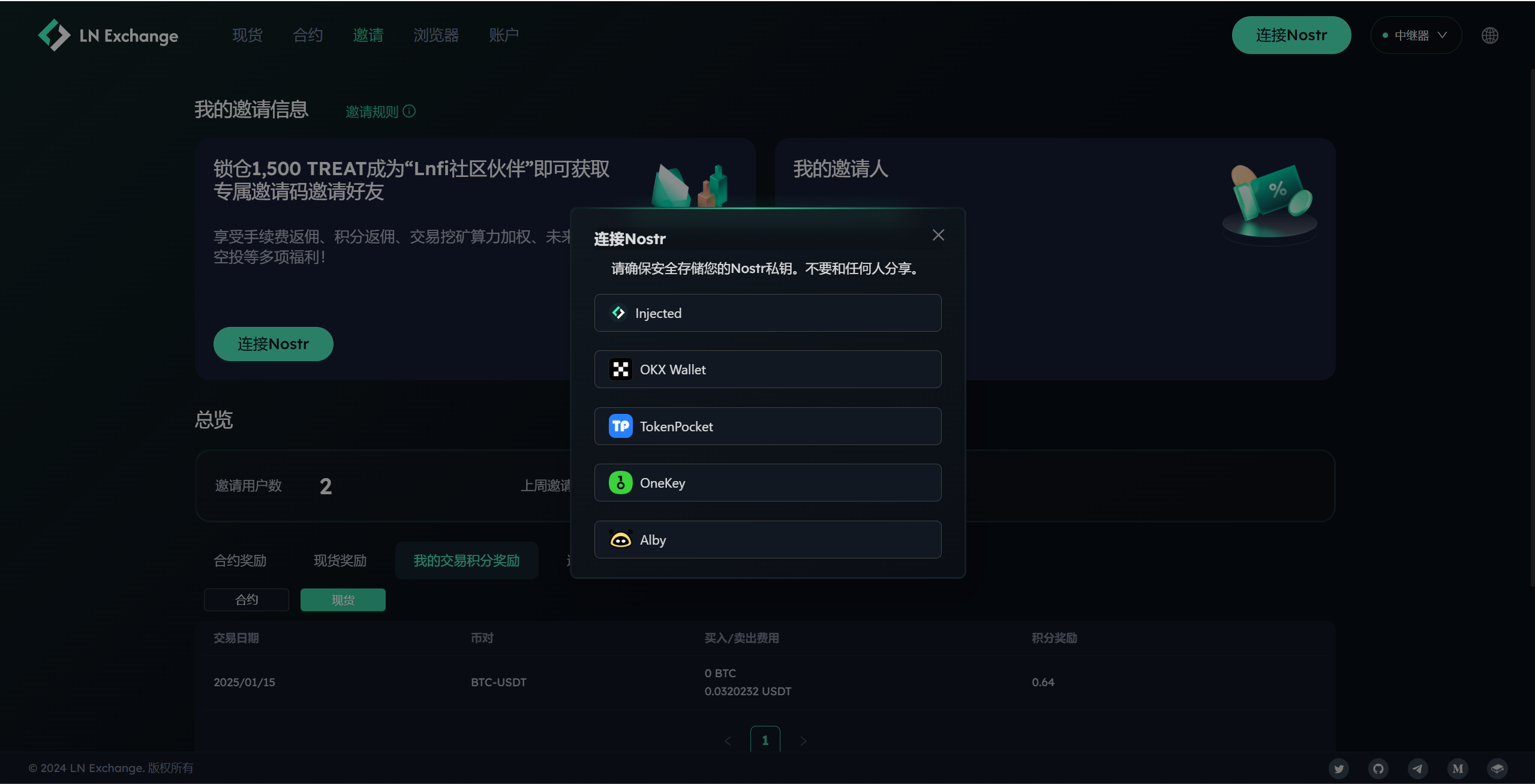Click the Injected wallet icon

(x=618, y=313)
